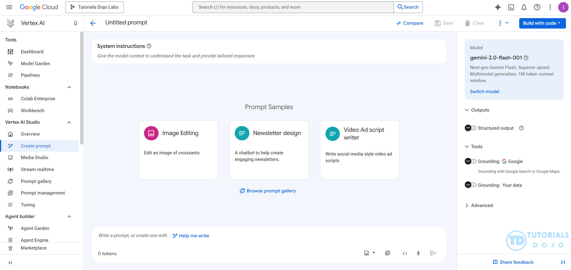Open the notifications bell
This screenshot has width=571, height=270.
click(x=524, y=7)
